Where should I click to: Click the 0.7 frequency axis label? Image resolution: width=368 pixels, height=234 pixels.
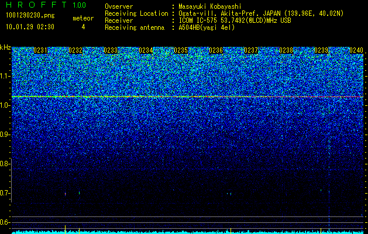click(x=5, y=193)
